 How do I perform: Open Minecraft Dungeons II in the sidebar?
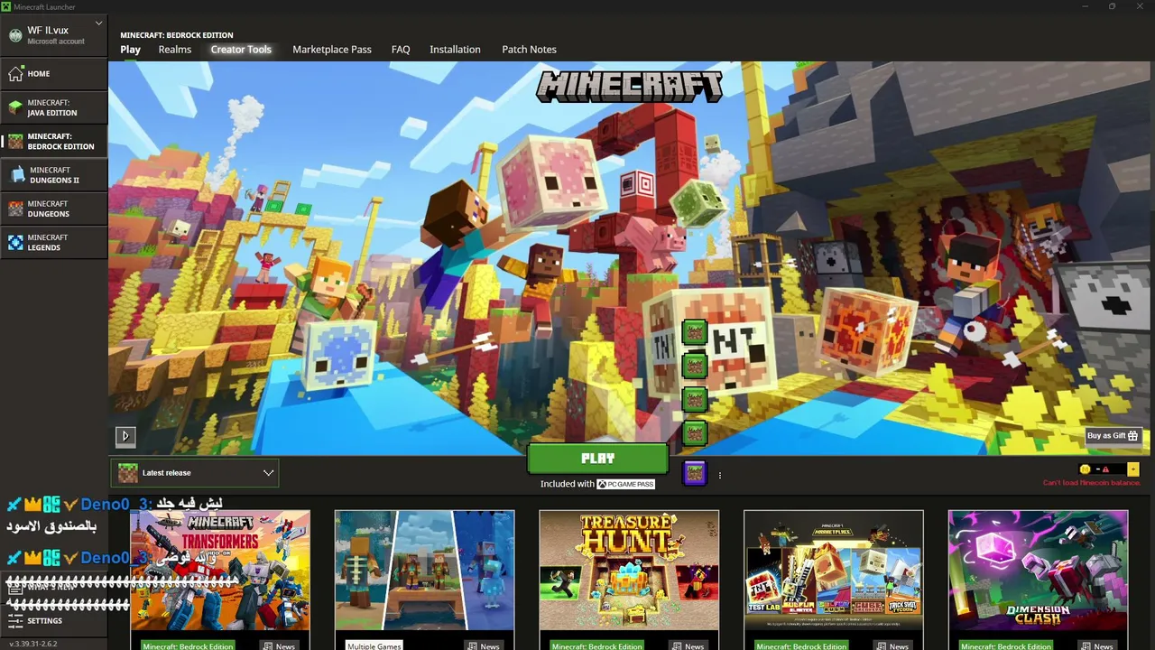point(54,175)
